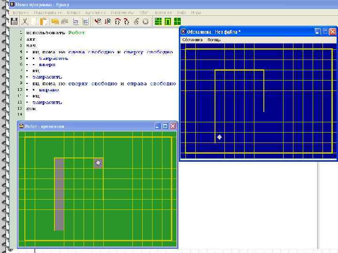Click the empty line 14 in editor
Screen dimensions: 338x253
click(x=101, y=114)
